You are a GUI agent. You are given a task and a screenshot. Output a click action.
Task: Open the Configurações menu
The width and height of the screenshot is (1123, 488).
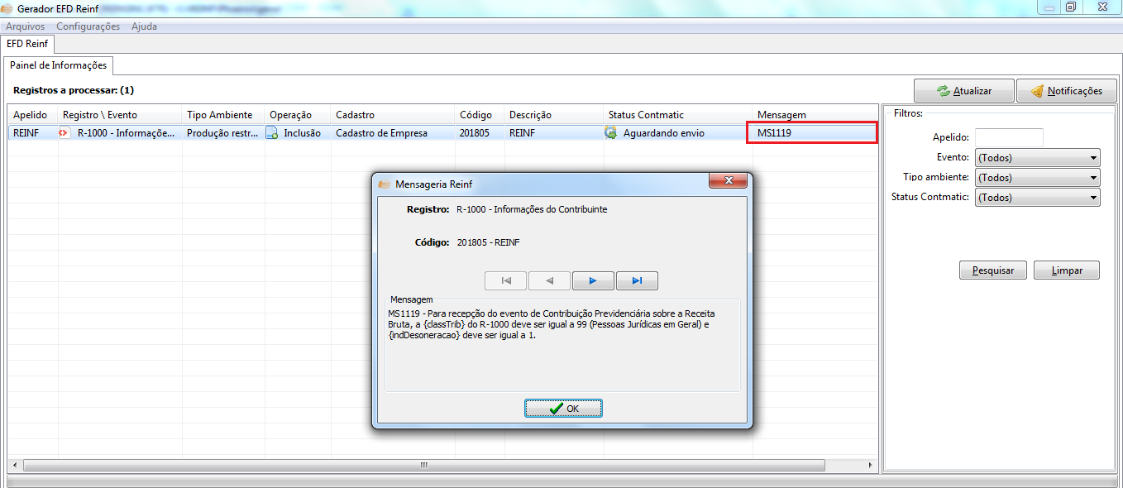88,26
